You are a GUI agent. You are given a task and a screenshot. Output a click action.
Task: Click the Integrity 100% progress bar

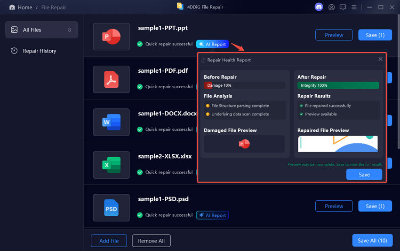click(x=338, y=85)
